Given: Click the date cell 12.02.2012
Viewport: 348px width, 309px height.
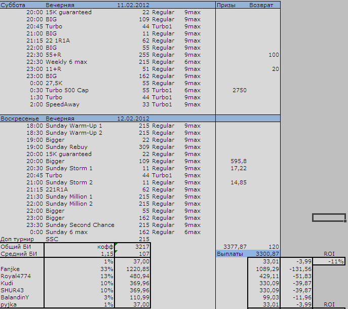Looking at the screenshot, I should tap(133, 119).
